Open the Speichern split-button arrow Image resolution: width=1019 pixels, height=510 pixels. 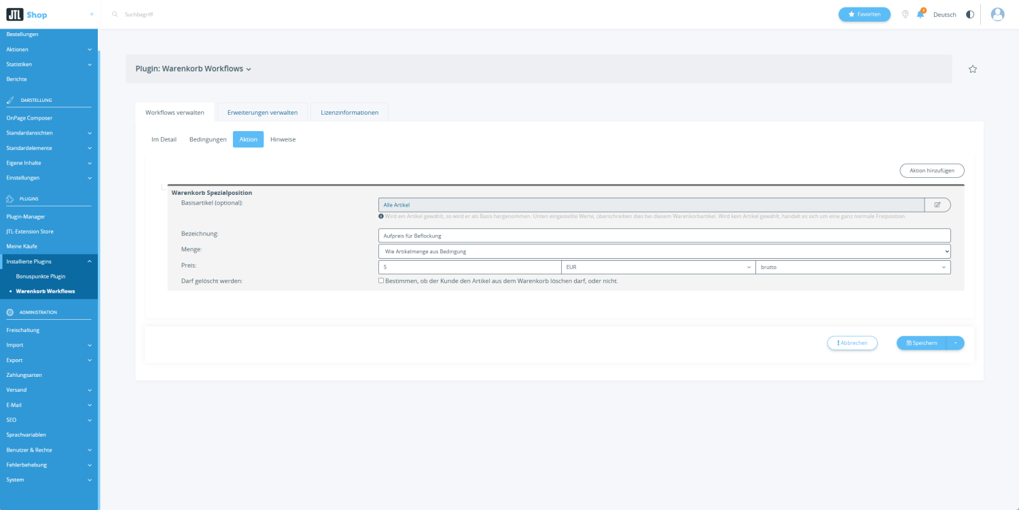tap(954, 343)
